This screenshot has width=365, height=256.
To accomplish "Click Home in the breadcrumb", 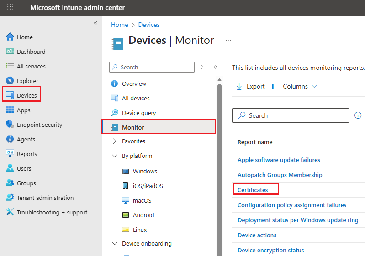I will 119,25.
